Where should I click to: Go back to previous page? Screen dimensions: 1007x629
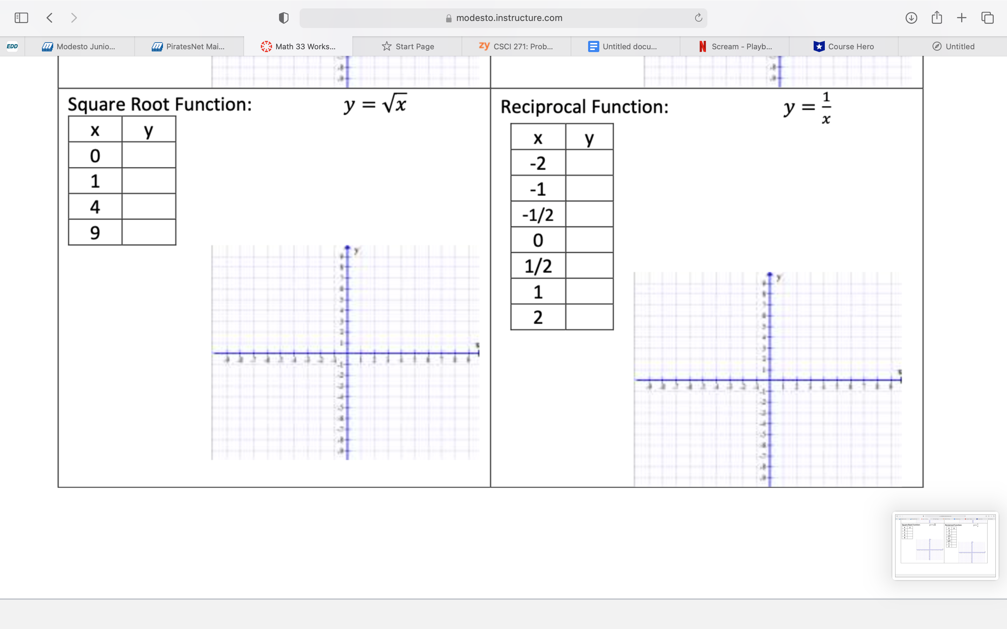50,18
